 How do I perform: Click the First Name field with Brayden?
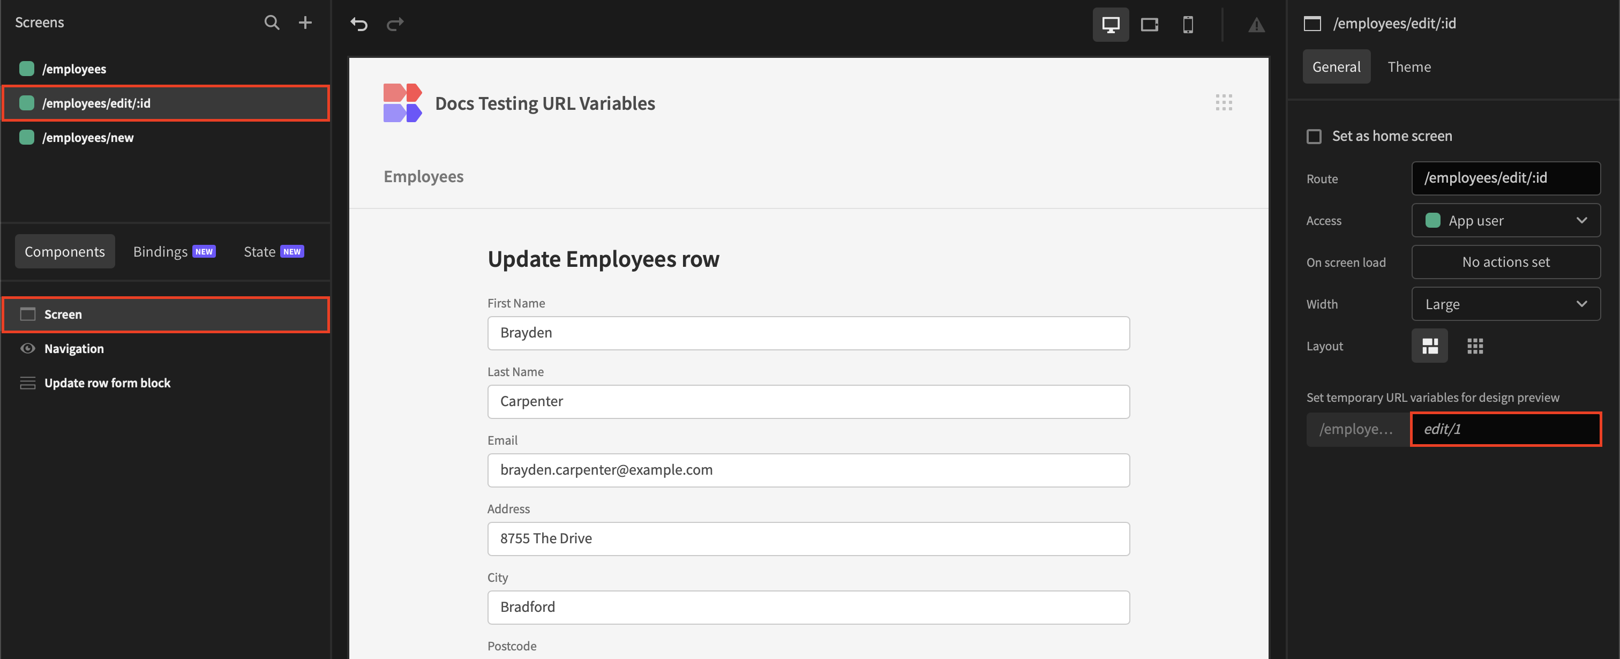pyautogui.click(x=808, y=333)
